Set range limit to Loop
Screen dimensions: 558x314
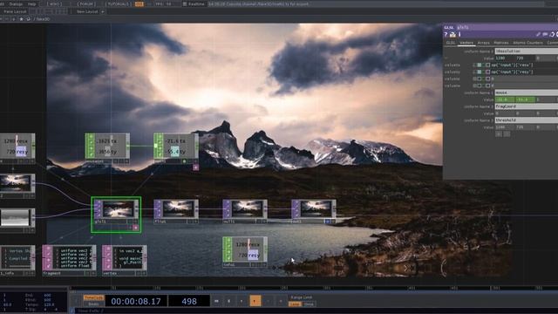click(x=295, y=304)
